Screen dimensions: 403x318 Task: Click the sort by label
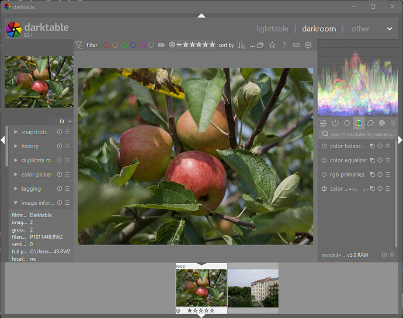226,45
